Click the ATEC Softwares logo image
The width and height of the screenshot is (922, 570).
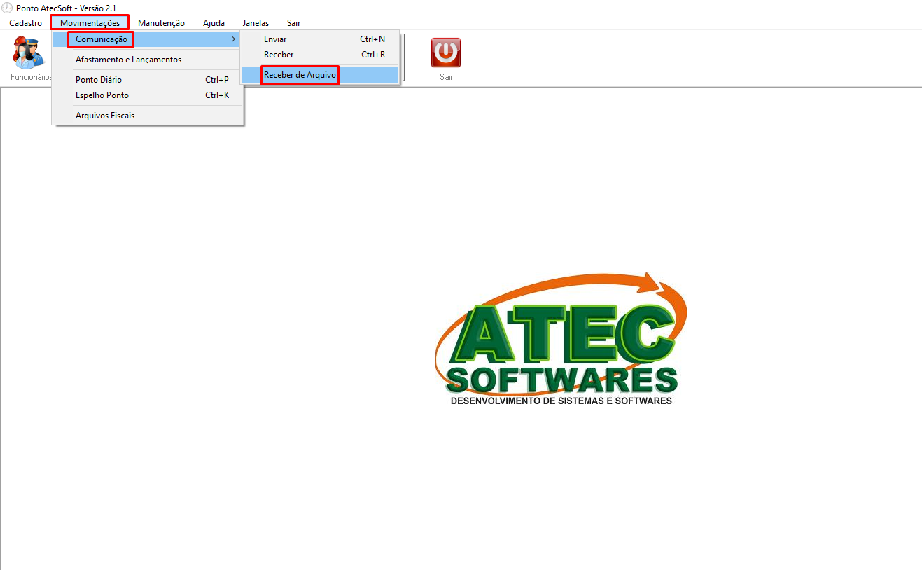click(561, 339)
